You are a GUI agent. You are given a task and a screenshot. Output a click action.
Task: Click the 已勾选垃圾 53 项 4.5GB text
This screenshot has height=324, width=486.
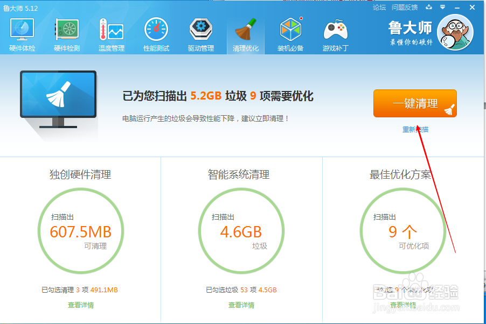(241, 290)
